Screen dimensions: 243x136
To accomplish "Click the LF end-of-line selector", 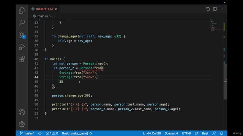I will [196, 133].
